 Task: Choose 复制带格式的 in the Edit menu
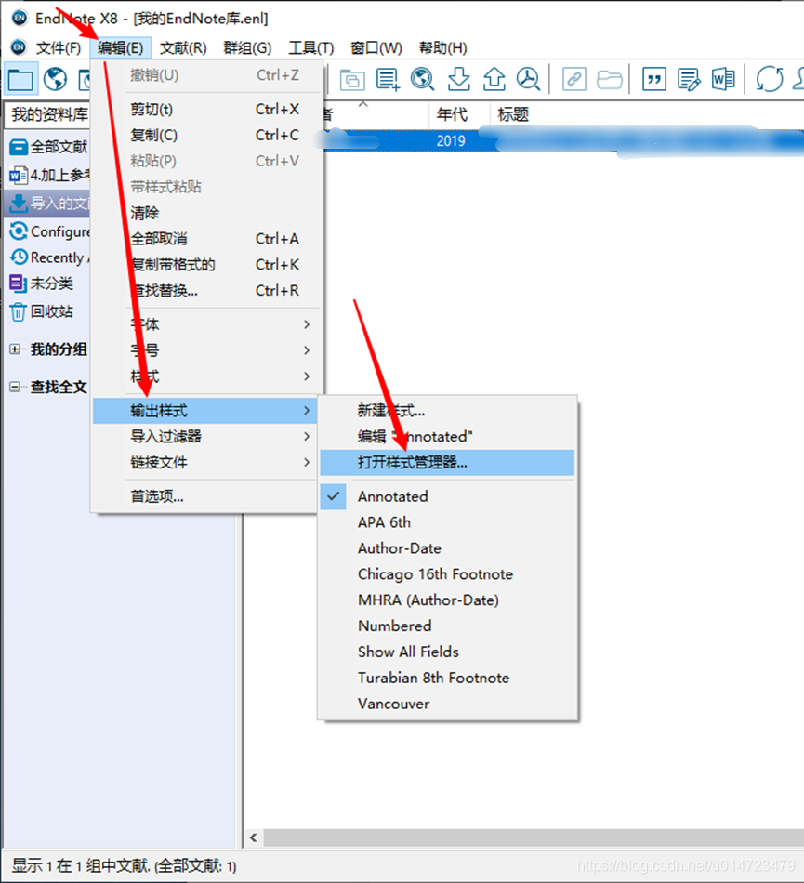(205, 265)
